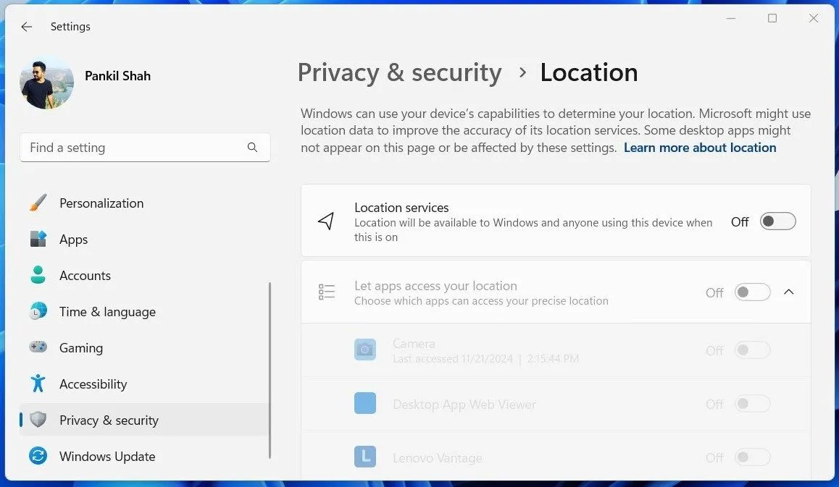Click inside the Find a setting field
Image resolution: width=839 pixels, height=487 pixels.
pos(130,147)
